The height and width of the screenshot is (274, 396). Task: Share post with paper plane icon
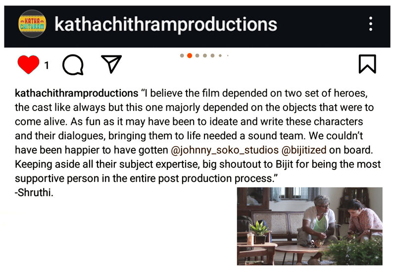[111, 64]
